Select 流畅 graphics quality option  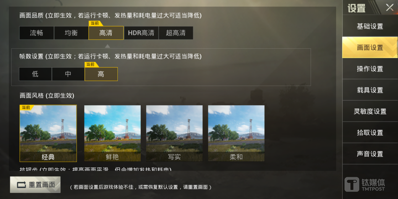coord(36,33)
